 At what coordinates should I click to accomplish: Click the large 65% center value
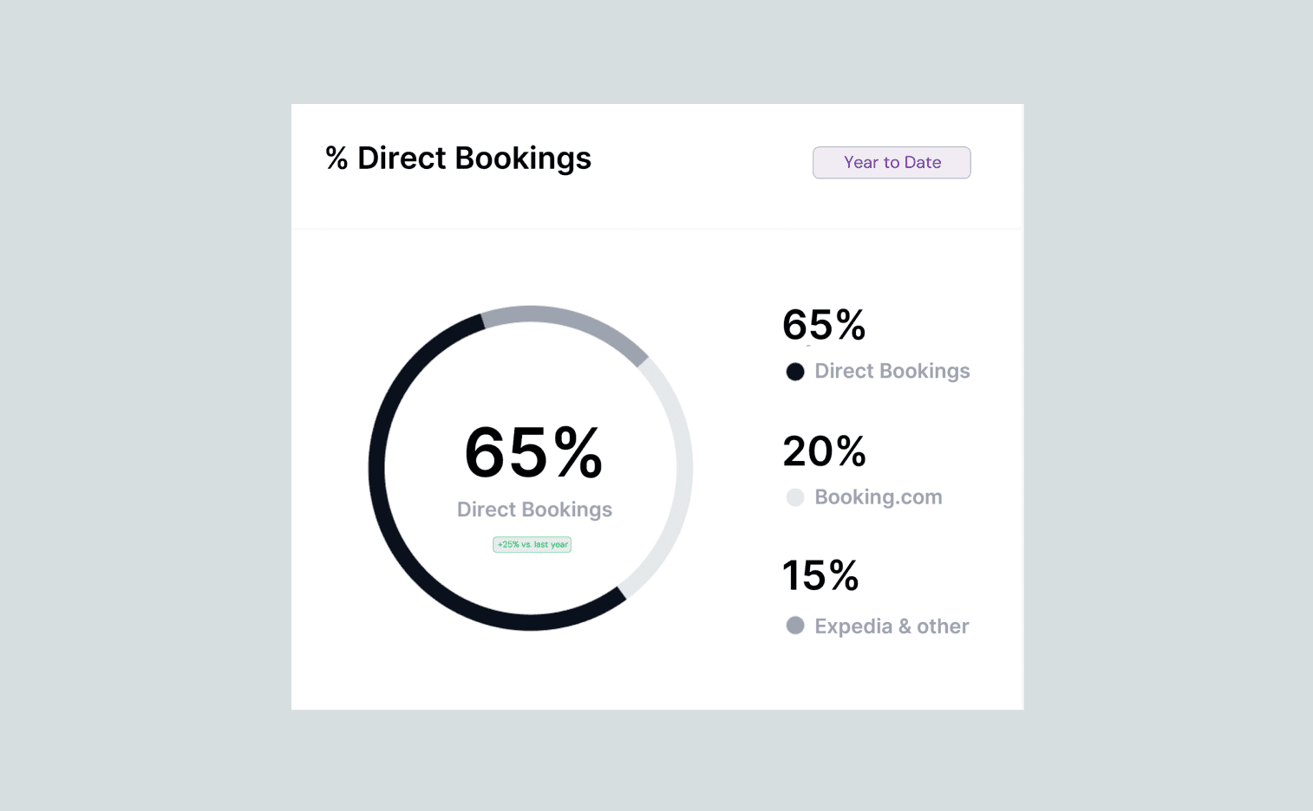coord(532,452)
